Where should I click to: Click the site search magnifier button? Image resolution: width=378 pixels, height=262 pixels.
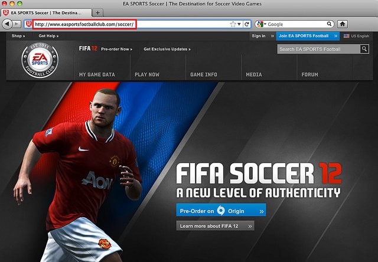[364, 49]
